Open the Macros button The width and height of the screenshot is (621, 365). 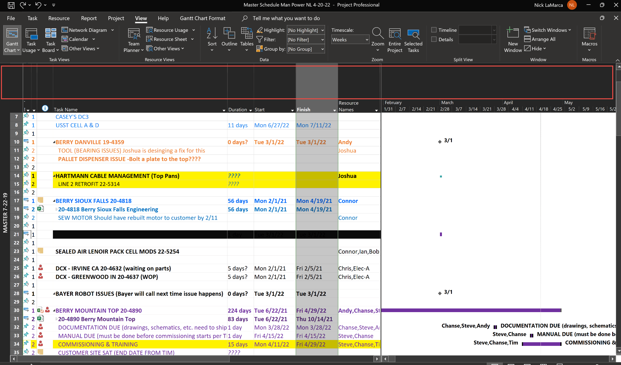click(589, 39)
